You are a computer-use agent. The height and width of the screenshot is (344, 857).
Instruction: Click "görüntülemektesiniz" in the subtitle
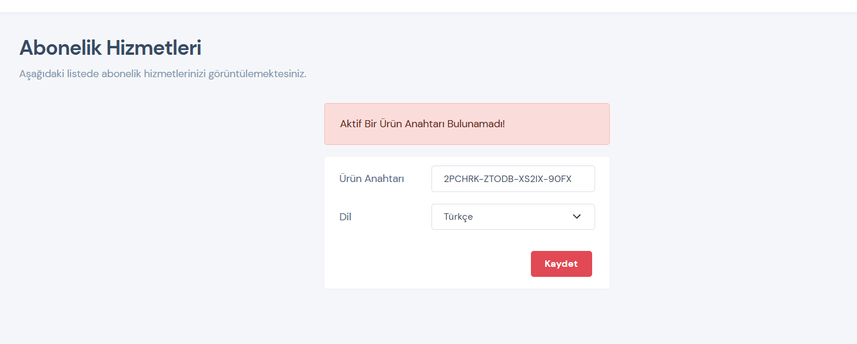coord(257,75)
